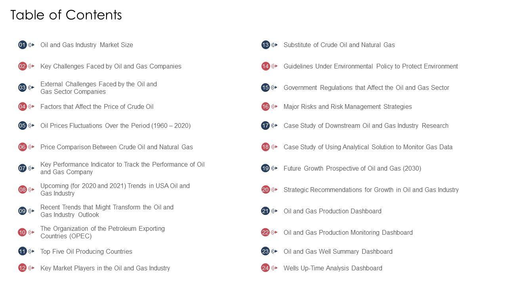
Task: Go to Top Five Oil Producing Countries
Action: [86, 251]
